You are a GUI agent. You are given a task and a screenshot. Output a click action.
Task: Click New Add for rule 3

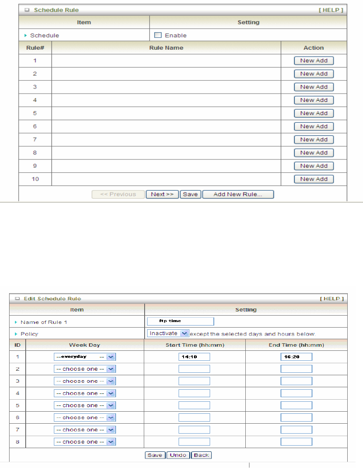[314, 87]
